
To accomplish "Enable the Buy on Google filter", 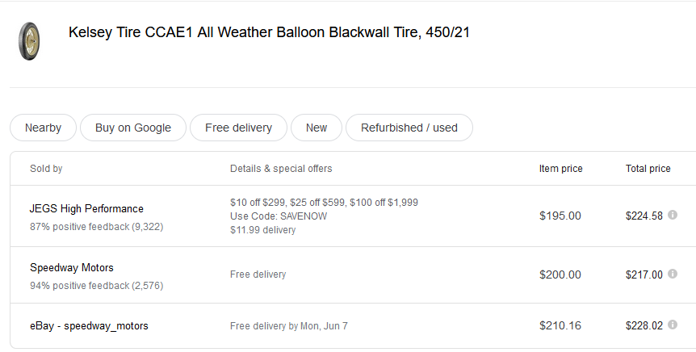I will [x=133, y=128].
